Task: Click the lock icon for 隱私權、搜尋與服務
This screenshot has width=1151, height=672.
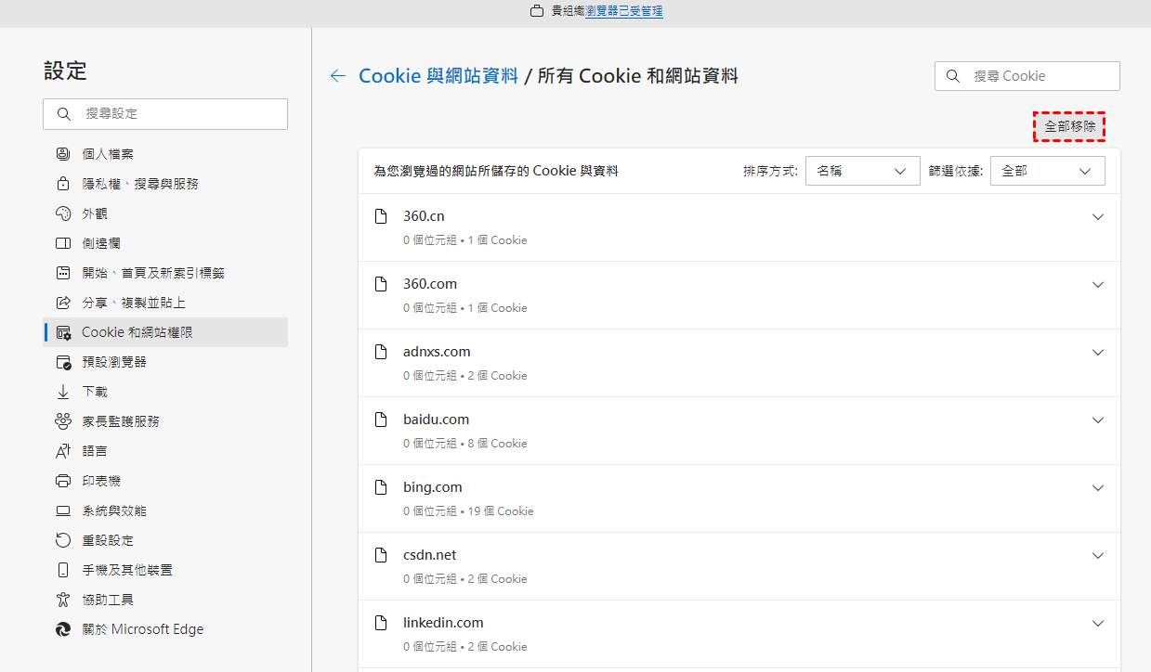Action: [63, 184]
